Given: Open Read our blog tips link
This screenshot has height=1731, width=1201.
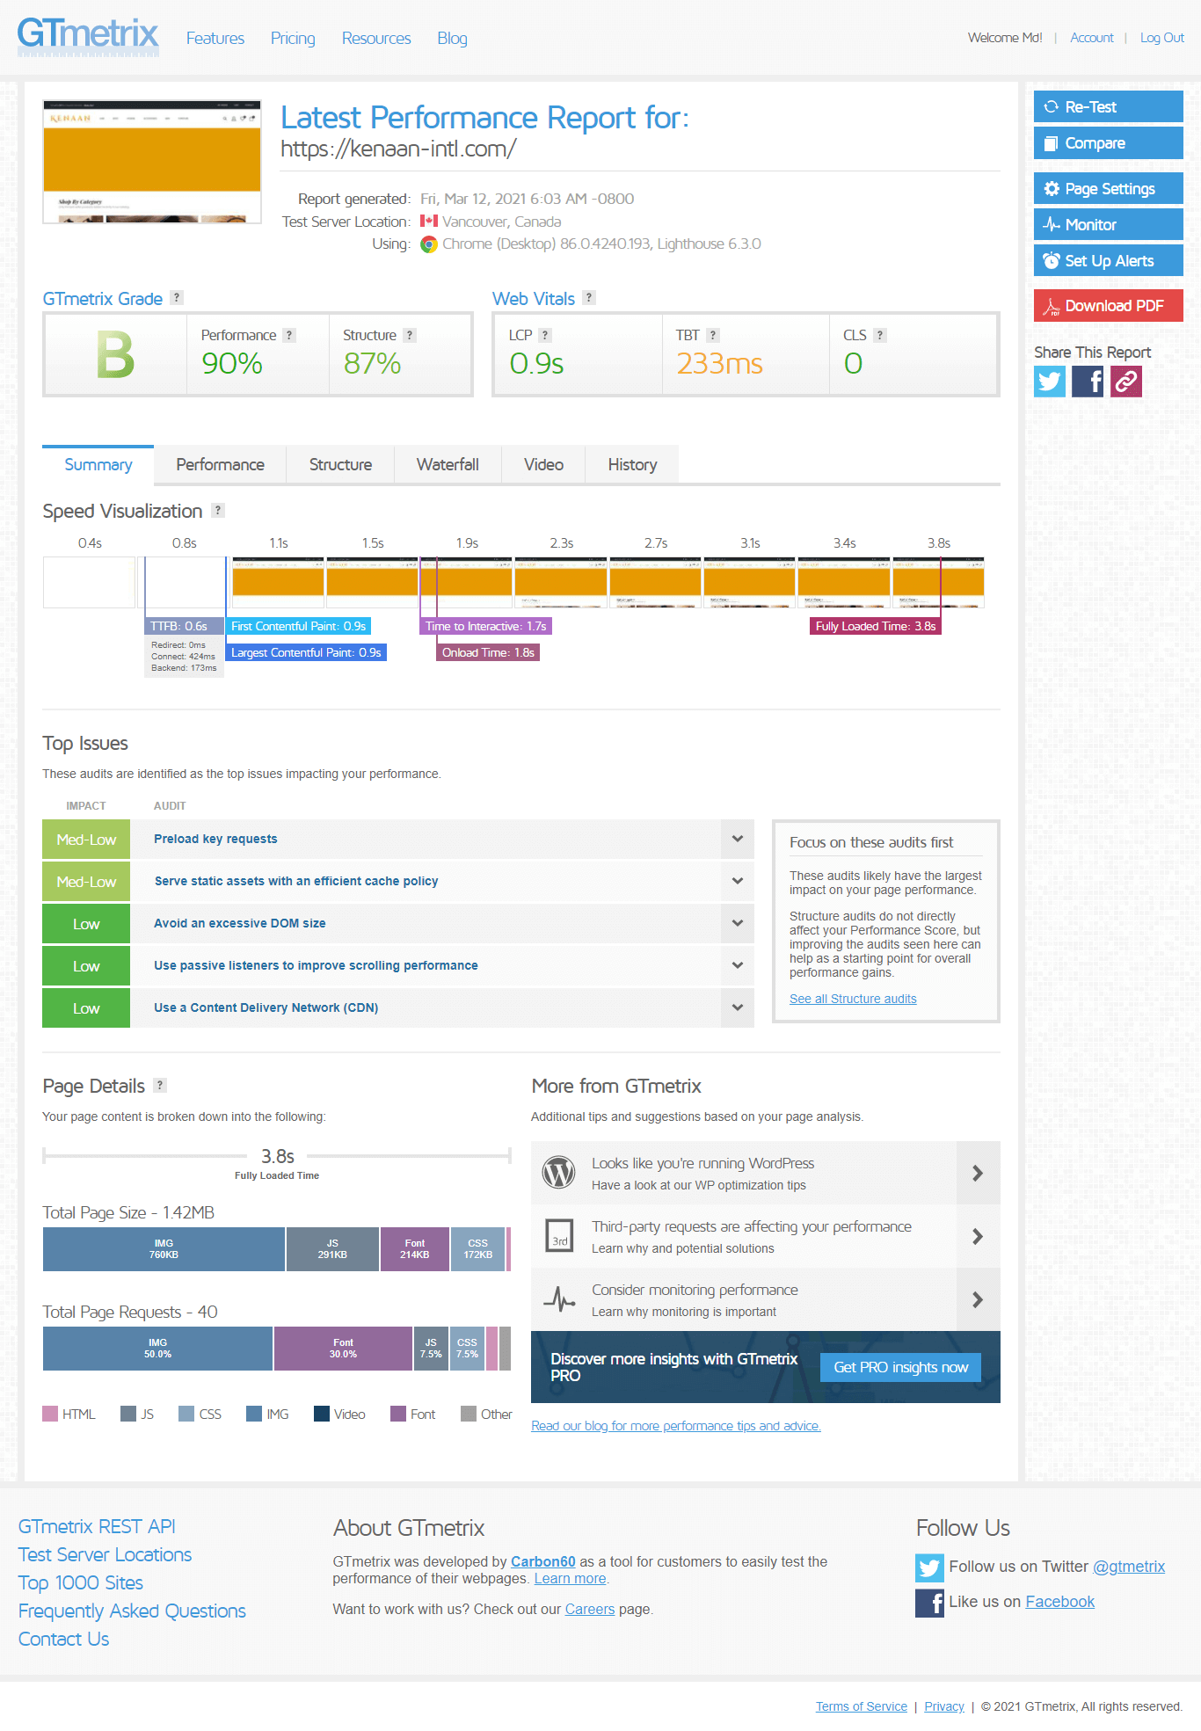Looking at the screenshot, I should 675,1426.
